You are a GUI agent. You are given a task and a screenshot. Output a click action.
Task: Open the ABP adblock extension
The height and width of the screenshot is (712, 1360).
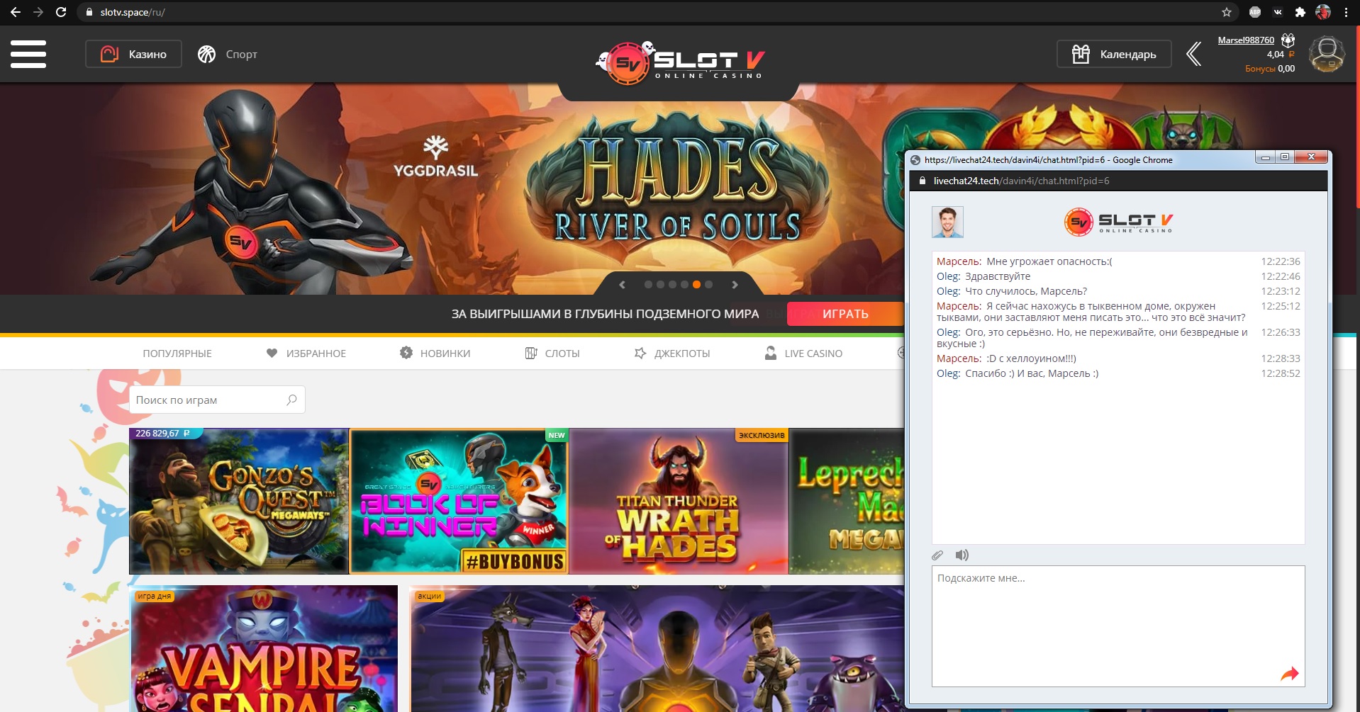(x=1255, y=12)
